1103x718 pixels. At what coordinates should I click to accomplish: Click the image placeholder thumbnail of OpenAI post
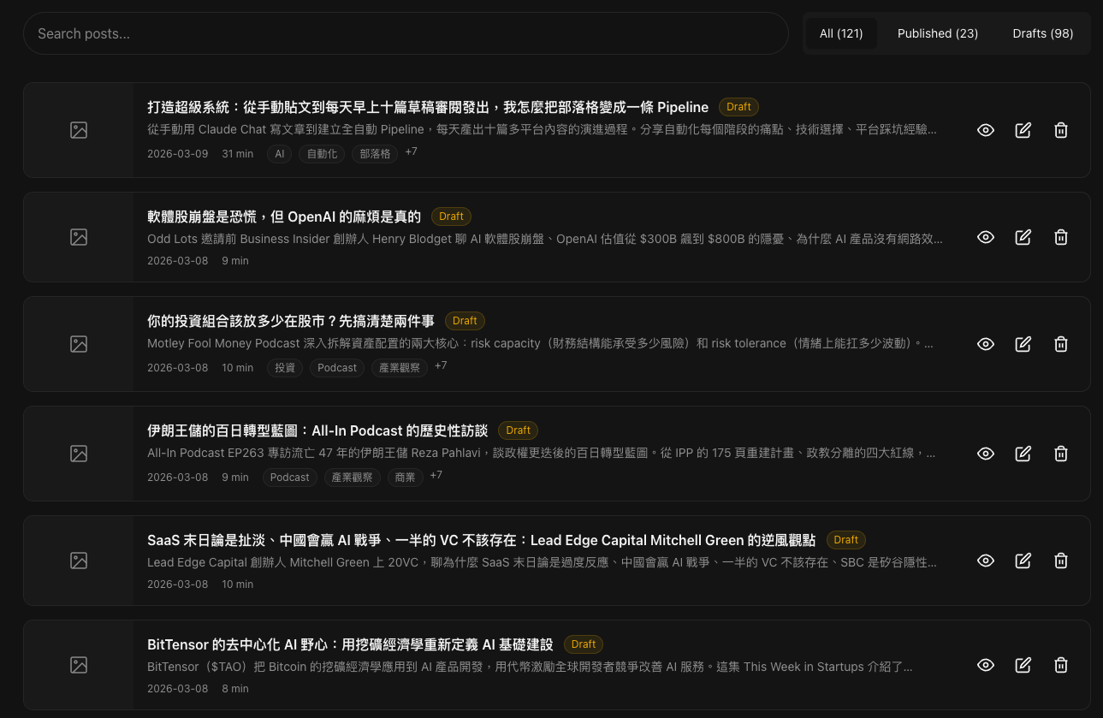[79, 237]
